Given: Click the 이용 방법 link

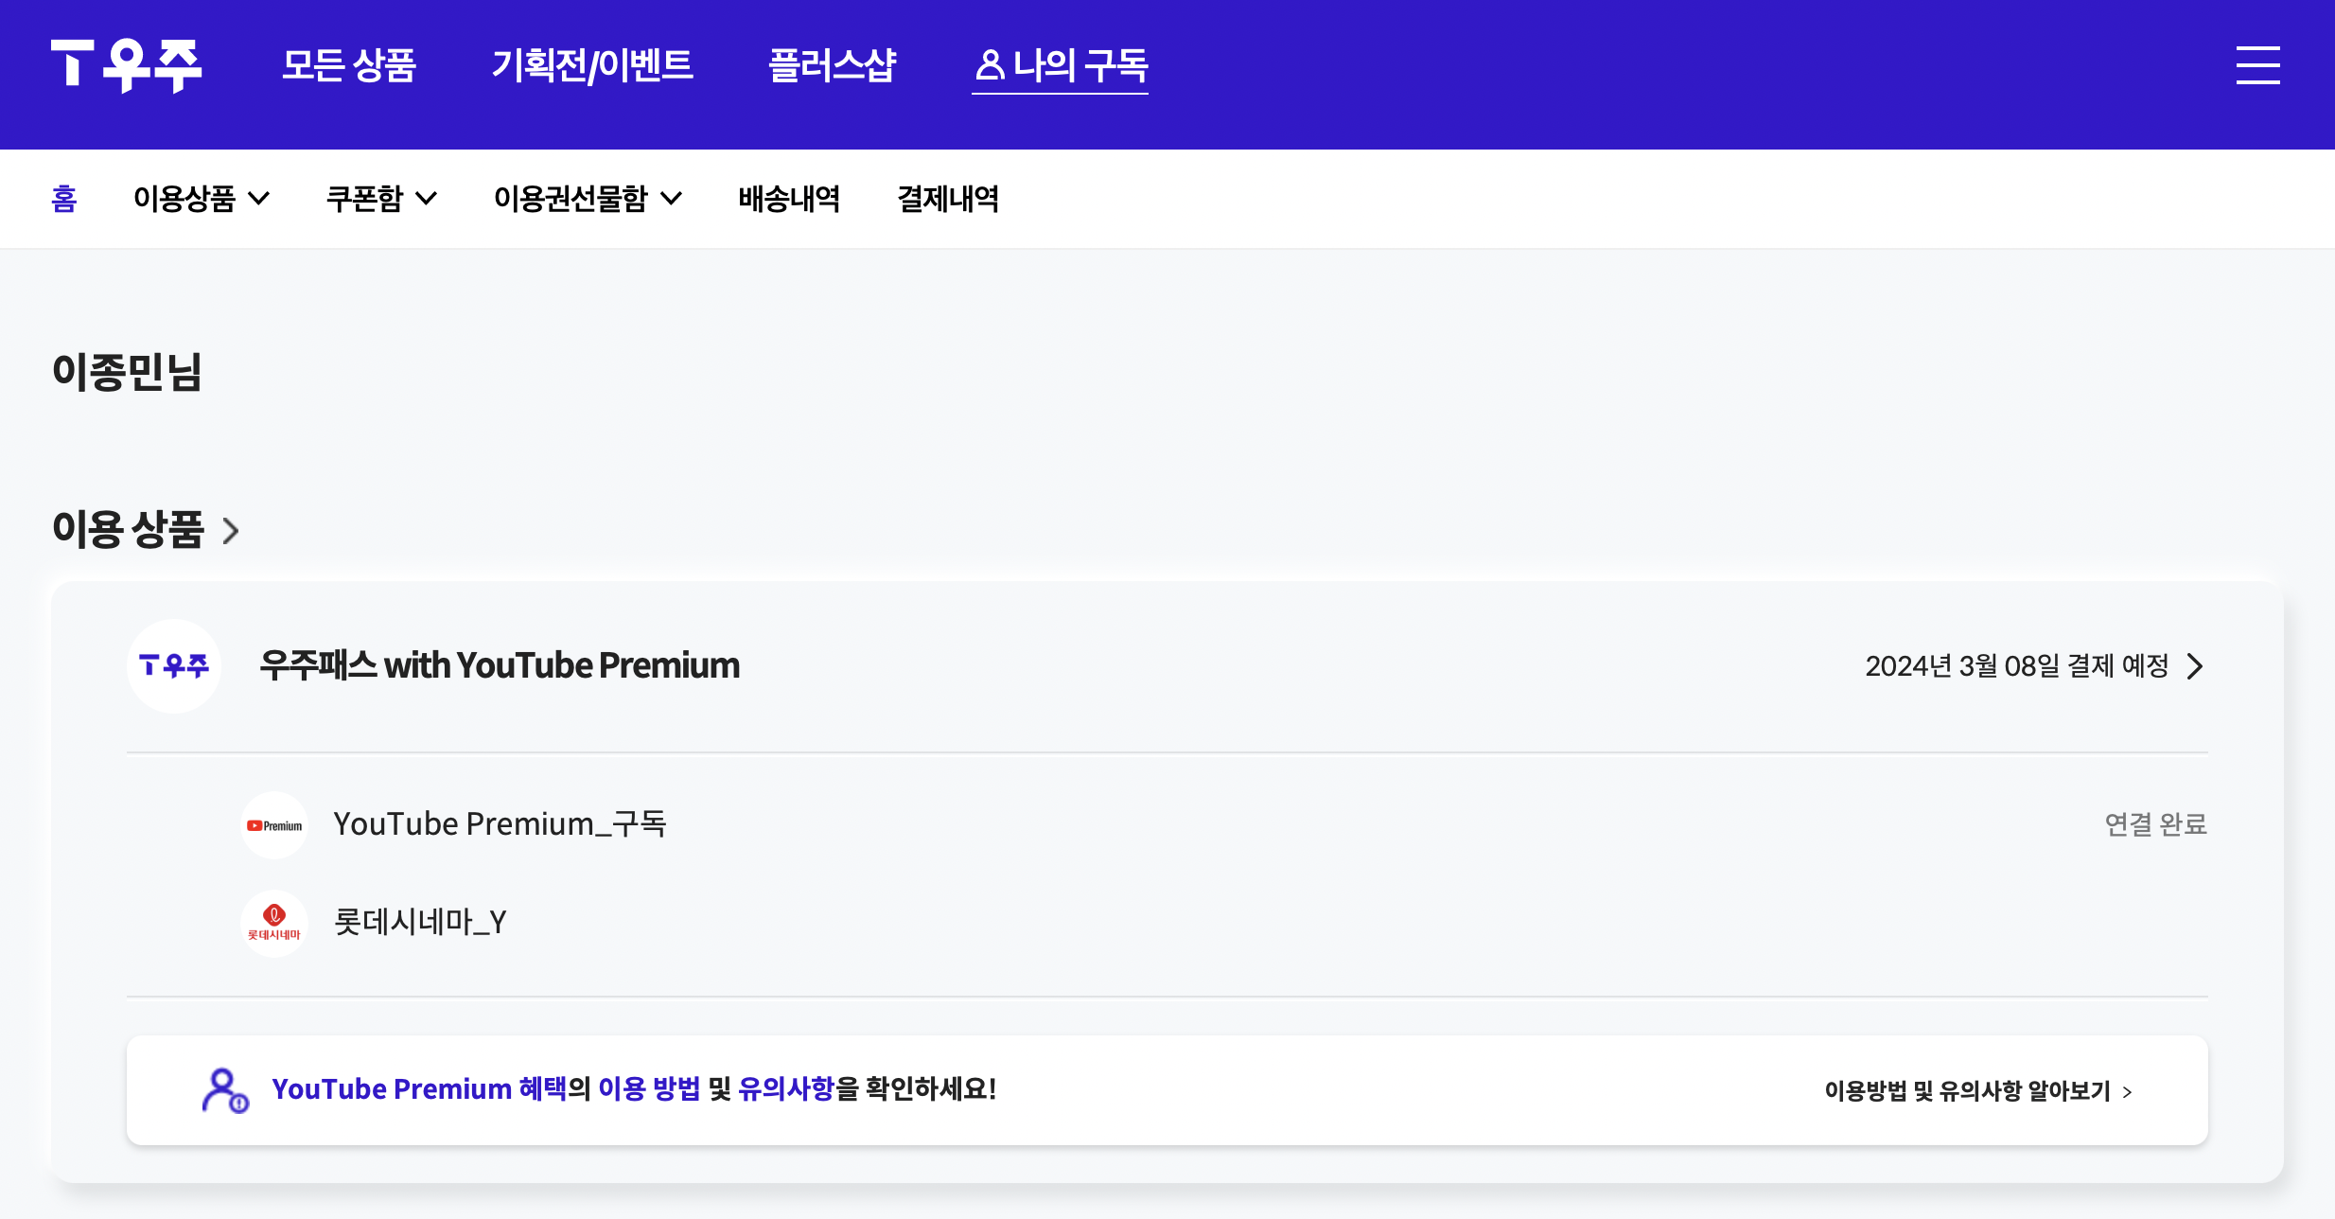Looking at the screenshot, I should 651,1089.
